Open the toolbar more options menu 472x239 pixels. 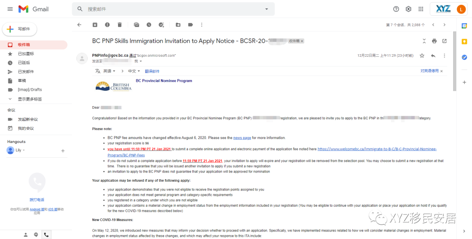(201, 24)
